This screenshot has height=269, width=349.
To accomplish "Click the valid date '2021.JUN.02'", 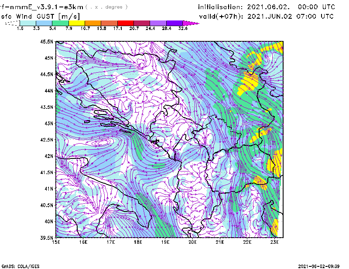I will [270, 17].
